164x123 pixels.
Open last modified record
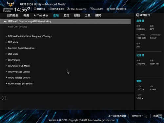(117, 116)
